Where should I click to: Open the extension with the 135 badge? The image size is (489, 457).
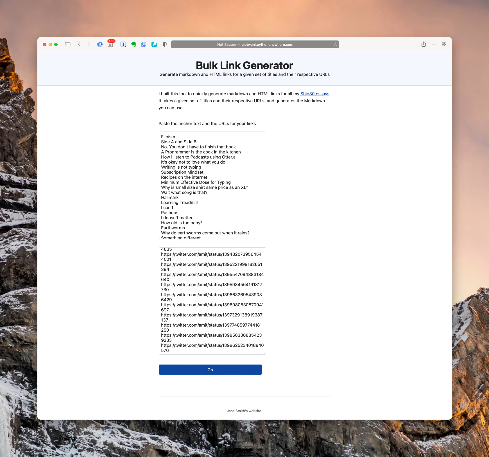(x=110, y=44)
